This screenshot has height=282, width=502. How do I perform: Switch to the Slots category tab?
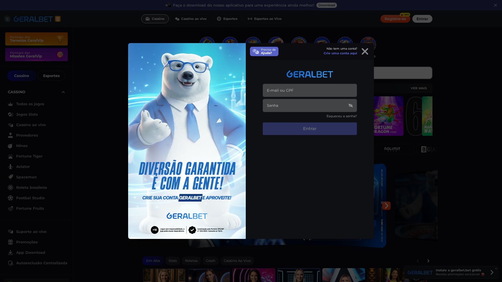point(173,261)
